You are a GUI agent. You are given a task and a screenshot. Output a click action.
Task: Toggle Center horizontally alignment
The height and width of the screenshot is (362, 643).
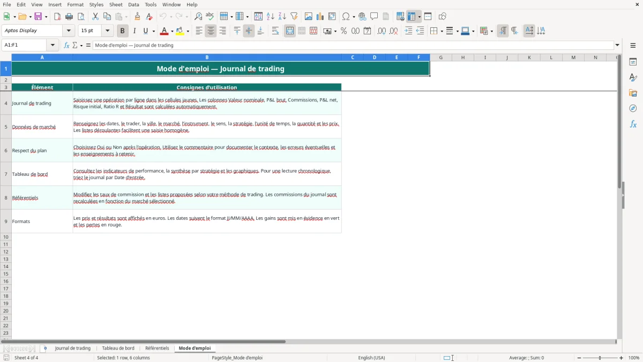(x=211, y=31)
